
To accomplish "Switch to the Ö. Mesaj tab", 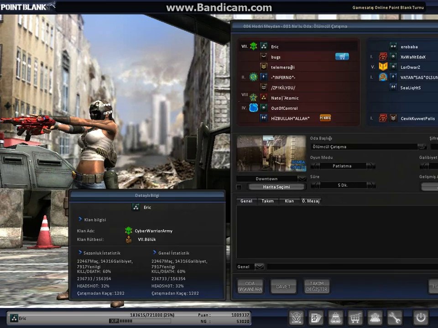I will [x=310, y=201].
